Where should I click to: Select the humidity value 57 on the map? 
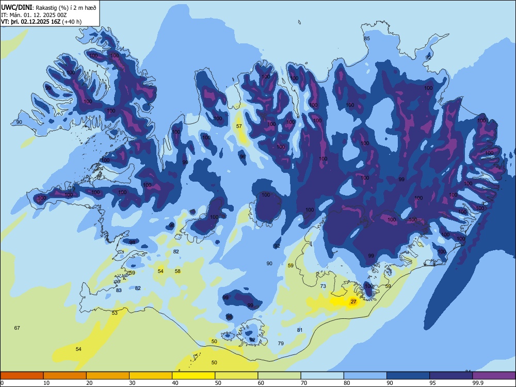239,126
